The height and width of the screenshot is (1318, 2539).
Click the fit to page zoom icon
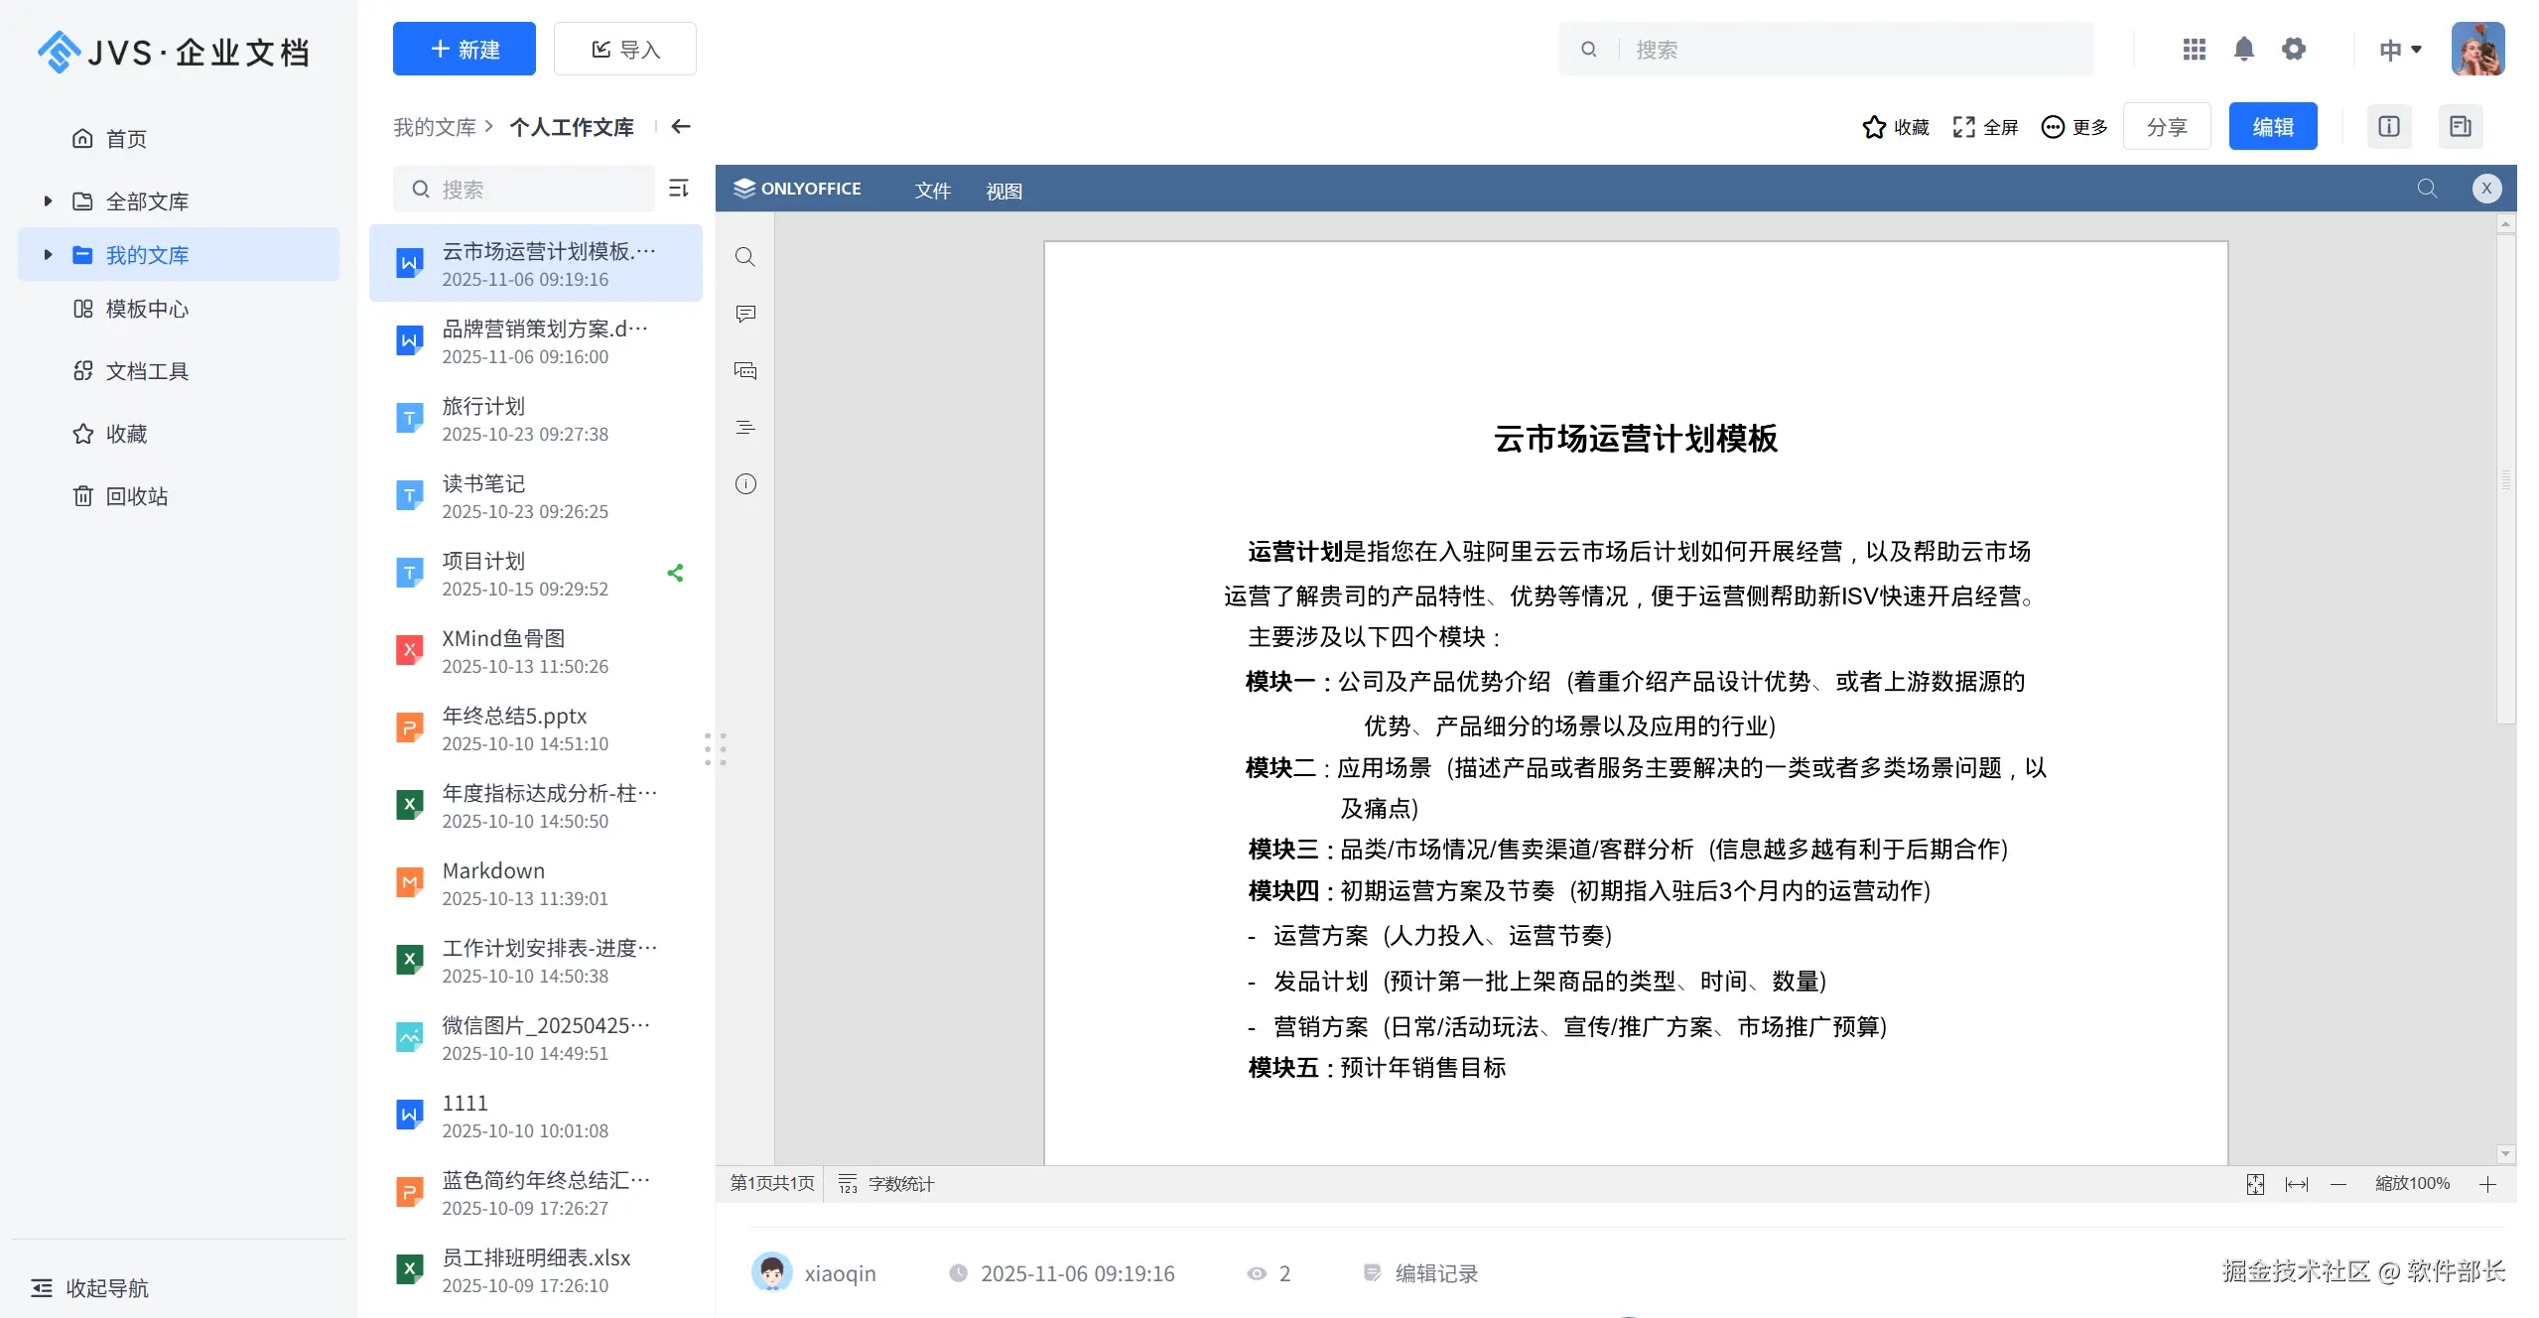[2255, 1184]
